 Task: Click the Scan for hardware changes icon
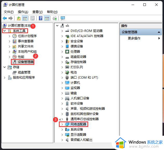tap(63, 18)
